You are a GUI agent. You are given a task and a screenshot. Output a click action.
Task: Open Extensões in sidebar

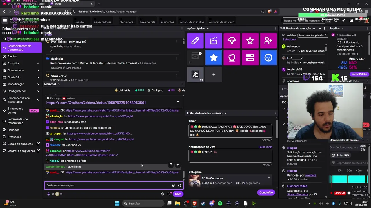tap(21, 137)
